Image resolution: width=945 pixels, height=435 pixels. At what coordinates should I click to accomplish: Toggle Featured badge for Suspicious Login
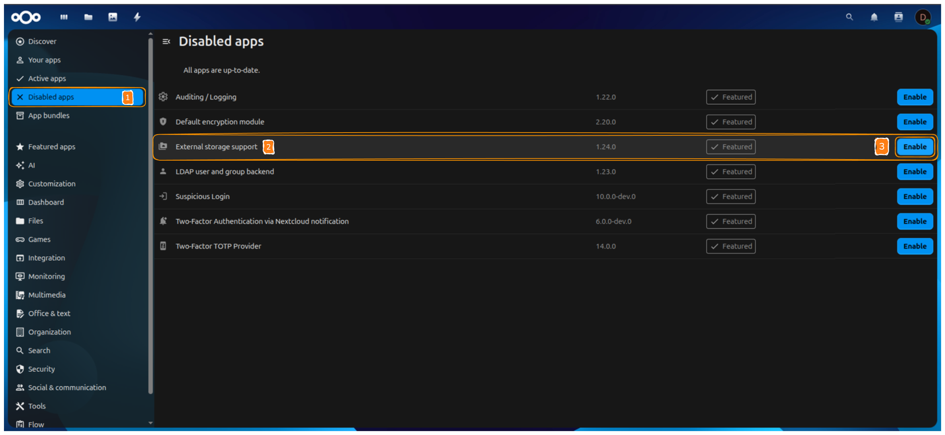click(730, 196)
